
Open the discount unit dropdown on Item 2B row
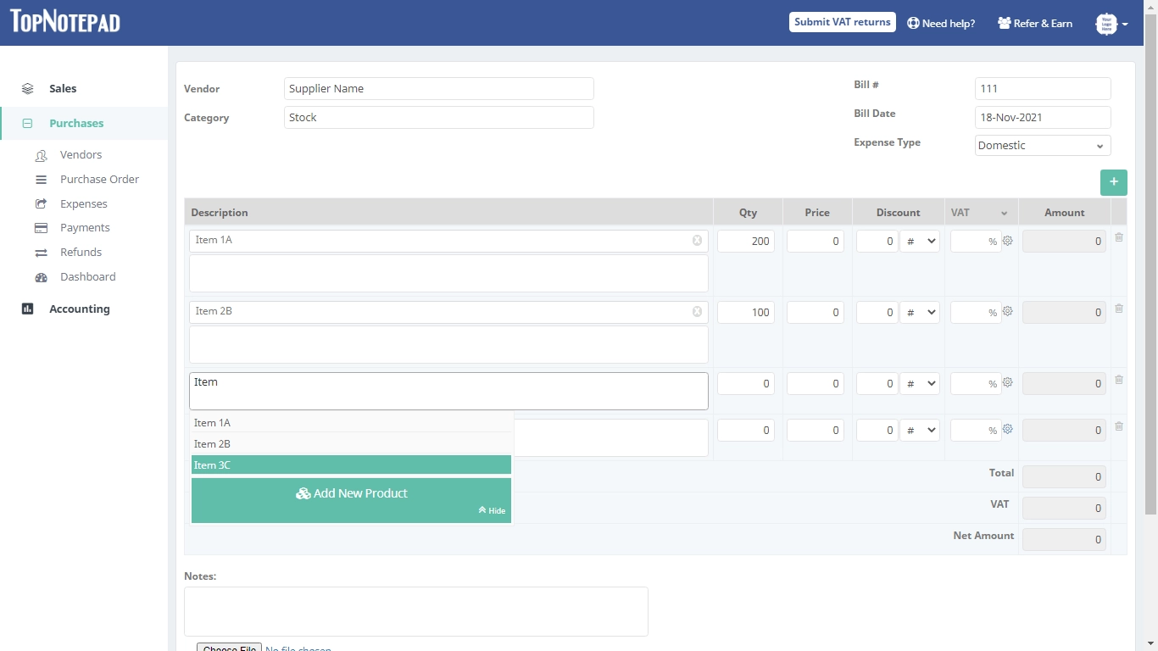click(921, 311)
